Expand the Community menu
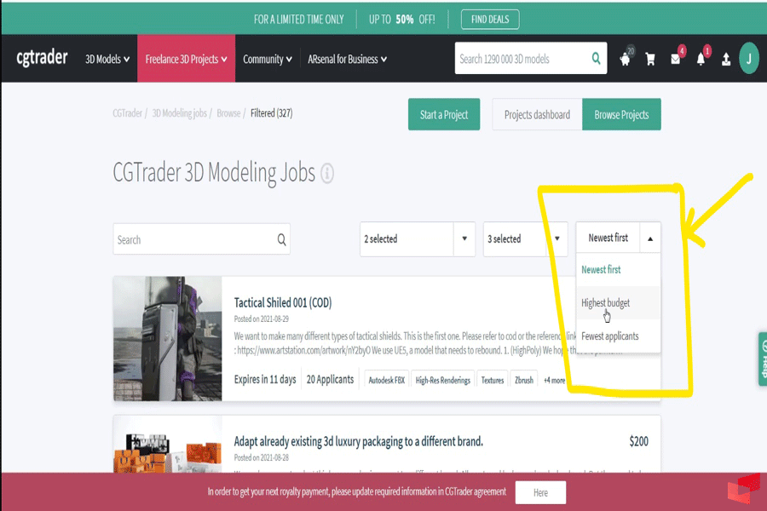The width and height of the screenshot is (767, 511). (x=267, y=59)
